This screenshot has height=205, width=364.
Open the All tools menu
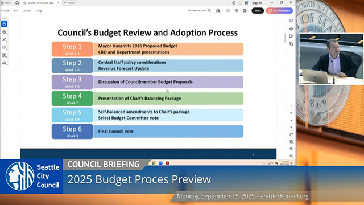coord(5,11)
